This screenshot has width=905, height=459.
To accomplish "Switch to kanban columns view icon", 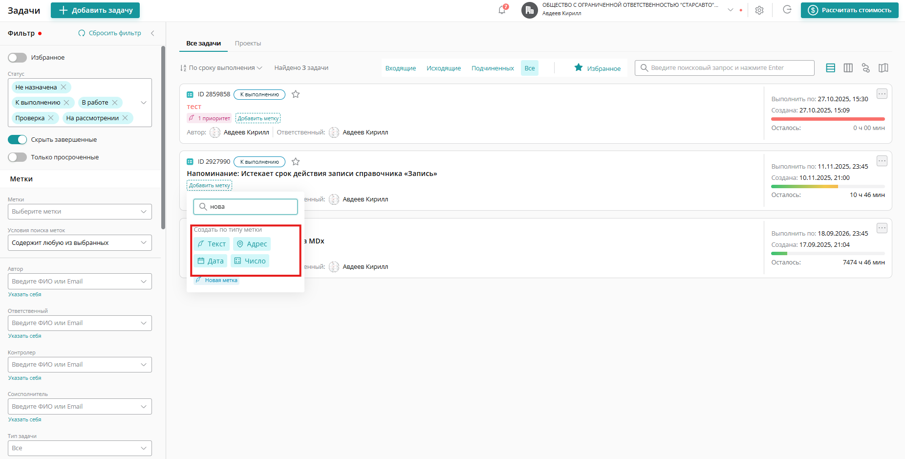I will pyautogui.click(x=848, y=68).
